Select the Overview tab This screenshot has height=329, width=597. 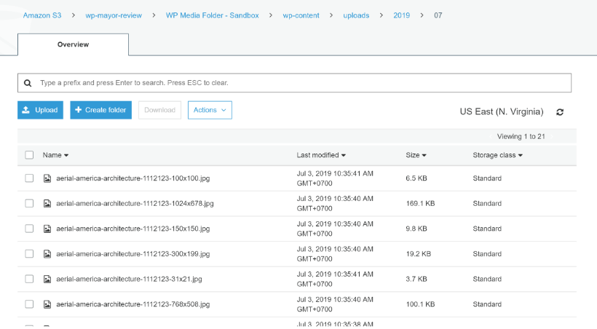(73, 44)
